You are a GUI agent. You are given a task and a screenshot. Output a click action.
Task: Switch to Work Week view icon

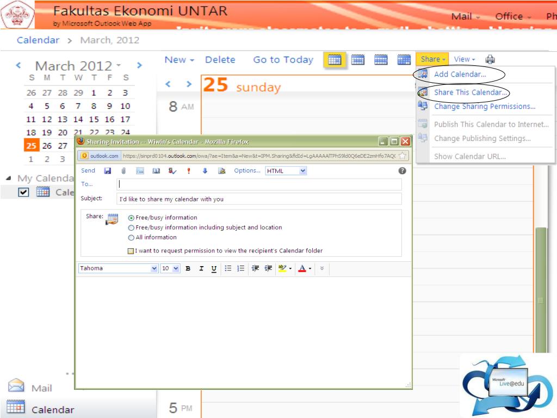pos(358,60)
